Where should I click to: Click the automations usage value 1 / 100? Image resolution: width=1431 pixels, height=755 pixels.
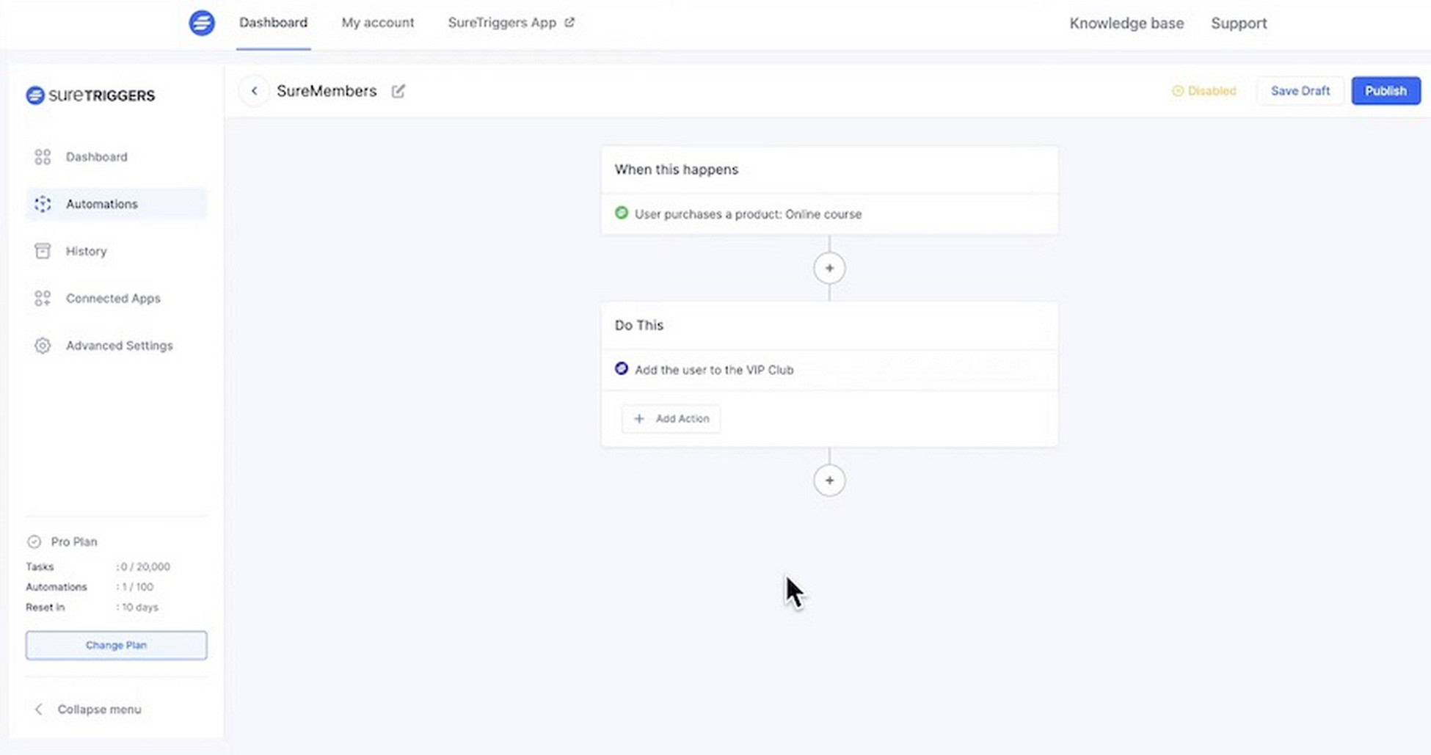click(x=137, y=587)
